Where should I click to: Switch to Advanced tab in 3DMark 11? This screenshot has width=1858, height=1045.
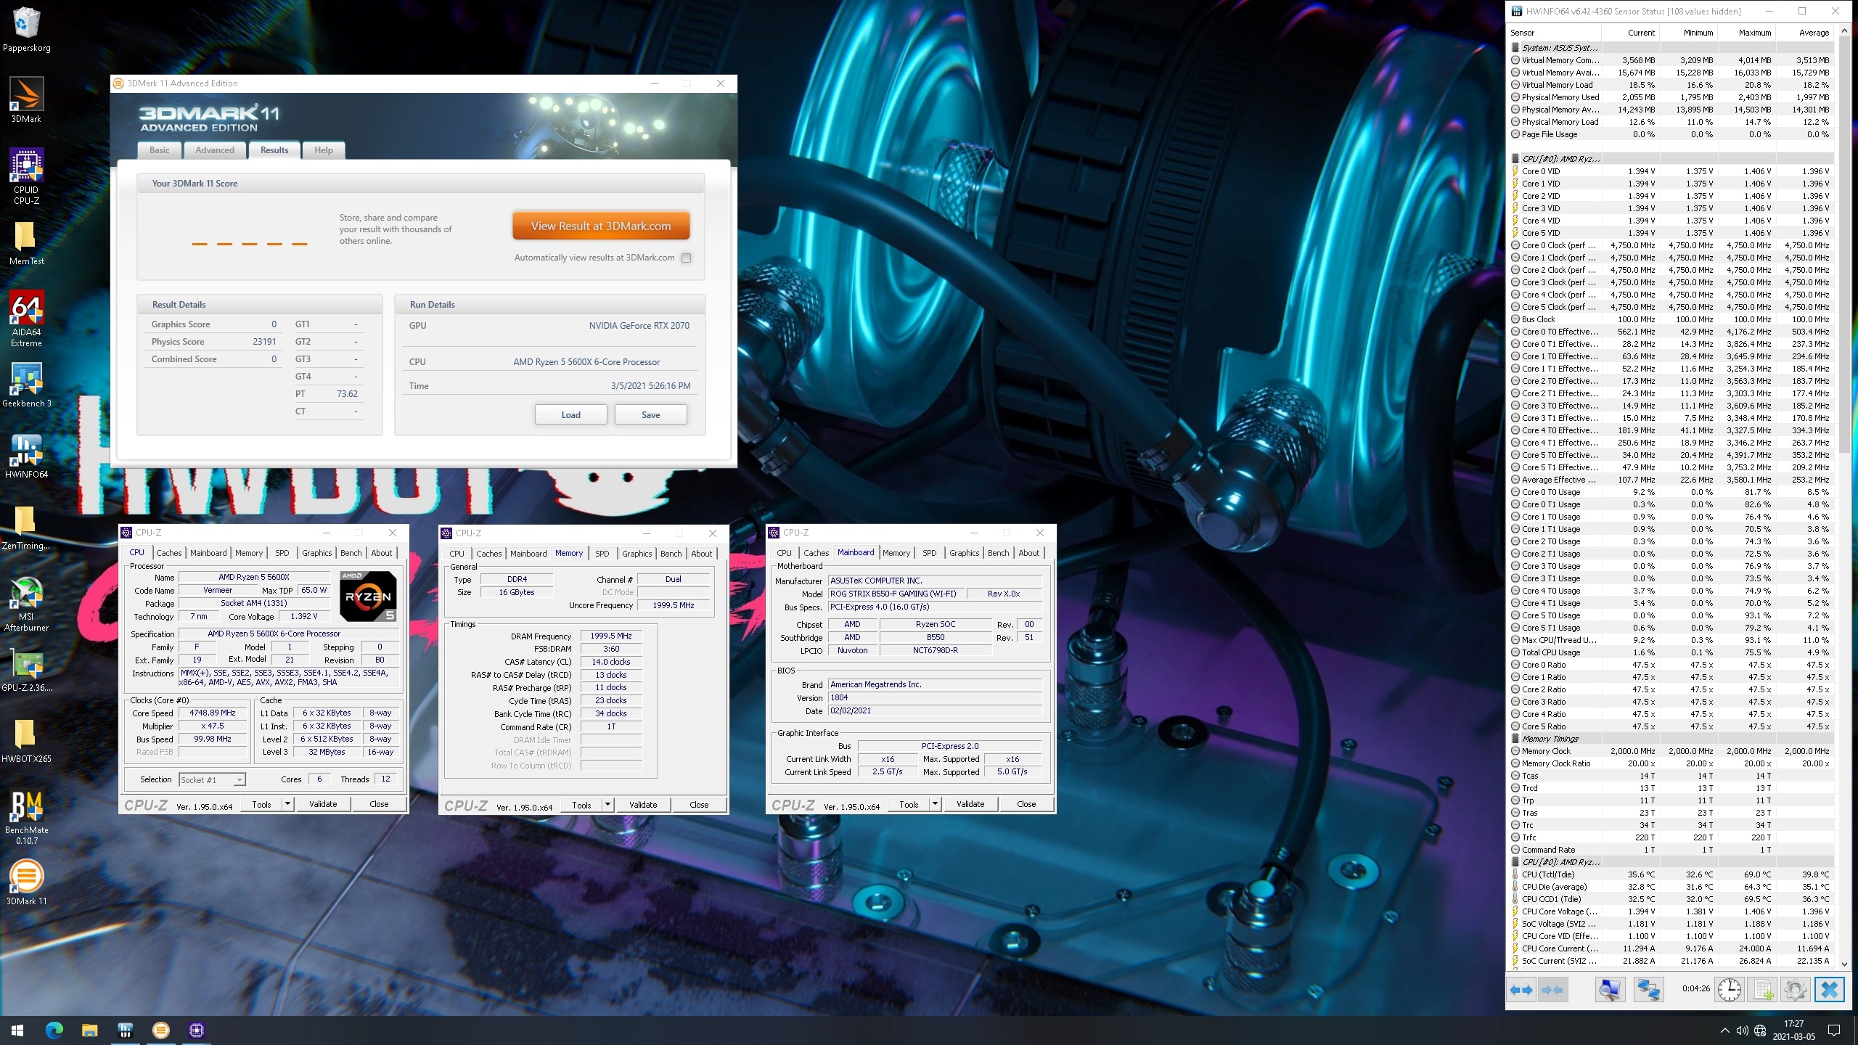pyautogui.click(x=215, y=150)
